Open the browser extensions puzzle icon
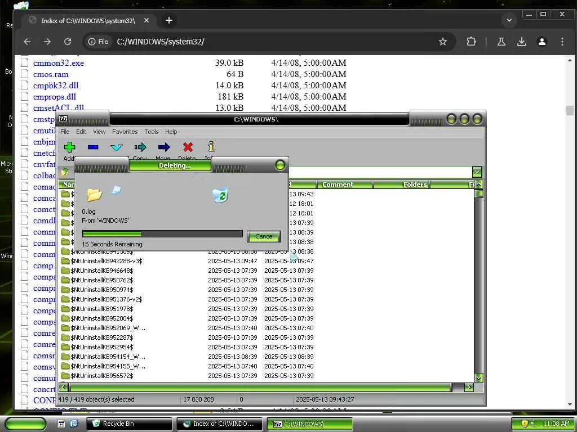 (472, 42)
